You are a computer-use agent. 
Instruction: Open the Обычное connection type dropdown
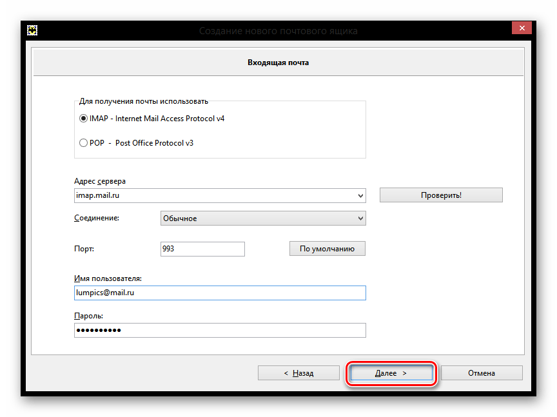262,218
